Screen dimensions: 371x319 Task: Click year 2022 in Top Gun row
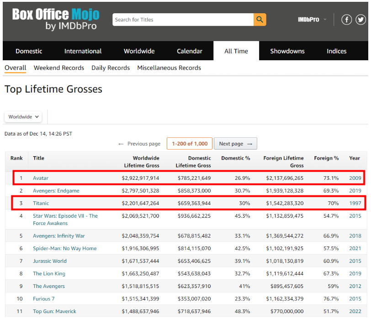(x=355, y=311)
